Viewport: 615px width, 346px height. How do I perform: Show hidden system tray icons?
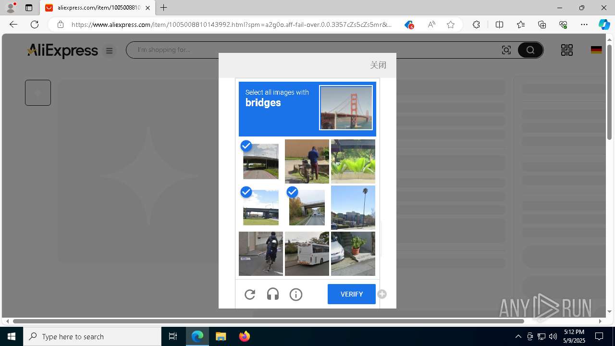click(518, 336)
